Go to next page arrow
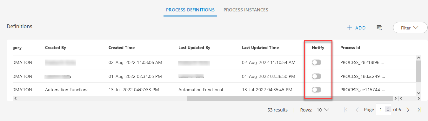428x121 pixels. click(408, 110)
